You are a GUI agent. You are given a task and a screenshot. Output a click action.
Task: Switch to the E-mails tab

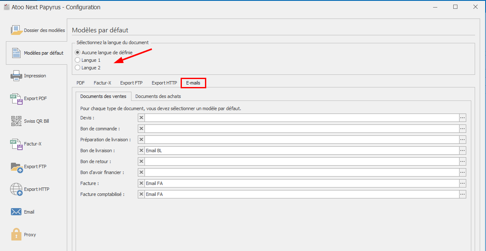click(x=193, y=83)
